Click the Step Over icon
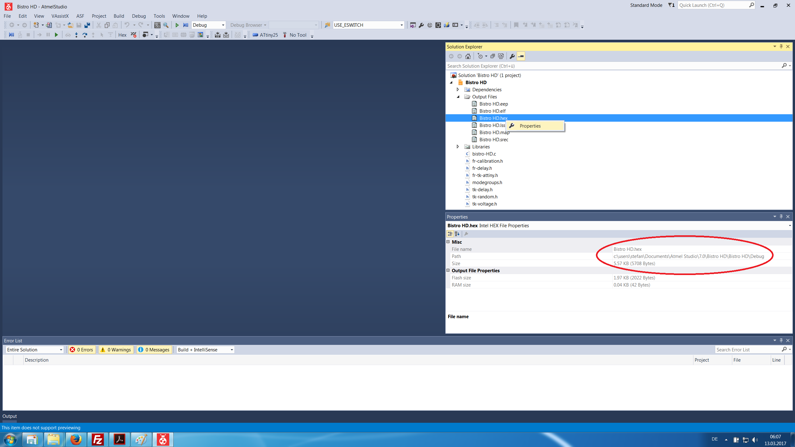This screenshot has height=447, width=795. pyautogui.click(x=85, y=35)
